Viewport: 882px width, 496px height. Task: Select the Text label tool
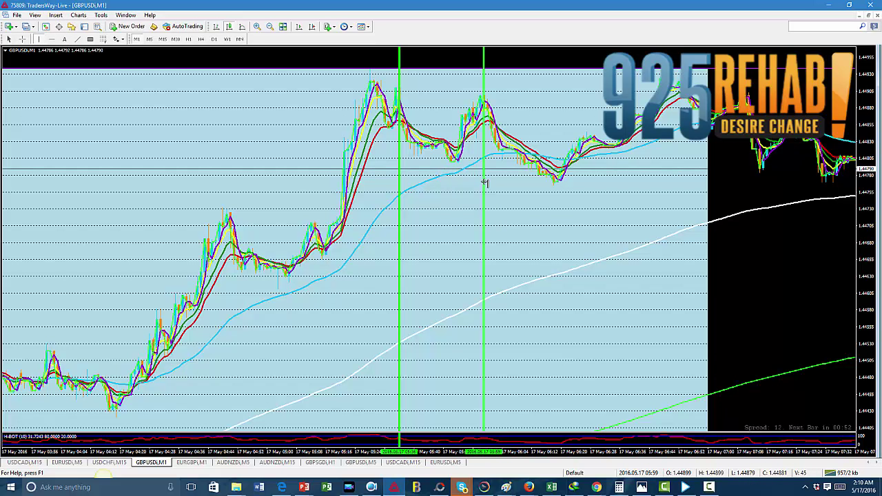coord(64,39)
